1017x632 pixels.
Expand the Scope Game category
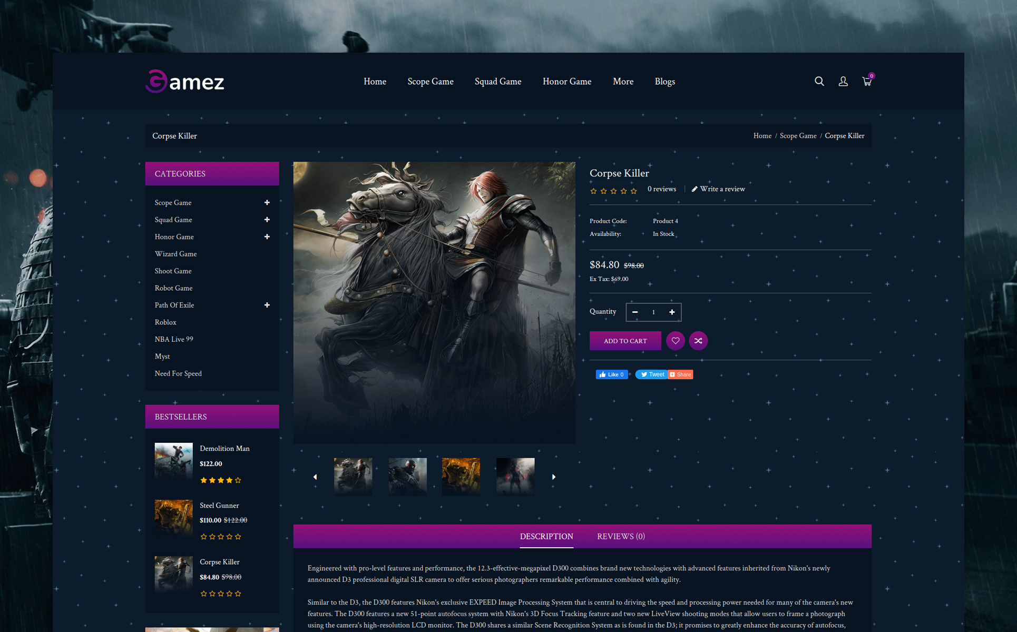(x=267, y=203)
